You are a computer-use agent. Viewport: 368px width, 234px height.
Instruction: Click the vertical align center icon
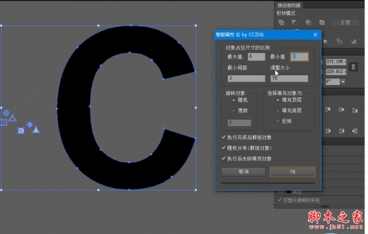tap(342, 110)
